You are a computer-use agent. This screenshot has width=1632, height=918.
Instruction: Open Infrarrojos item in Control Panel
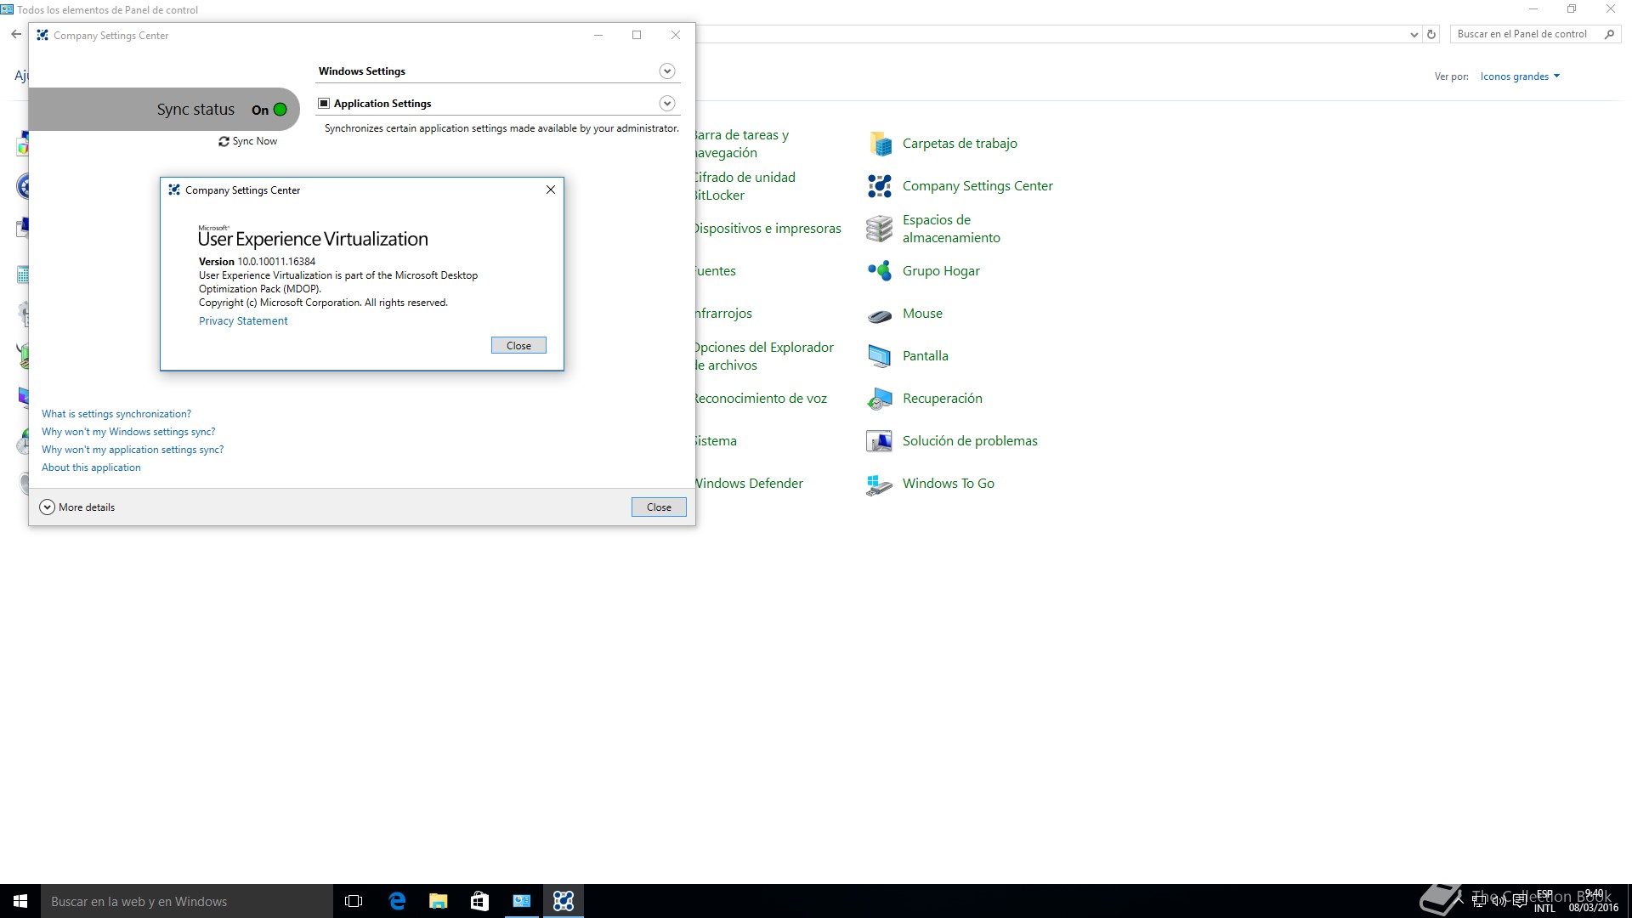(x=723, y=314)
